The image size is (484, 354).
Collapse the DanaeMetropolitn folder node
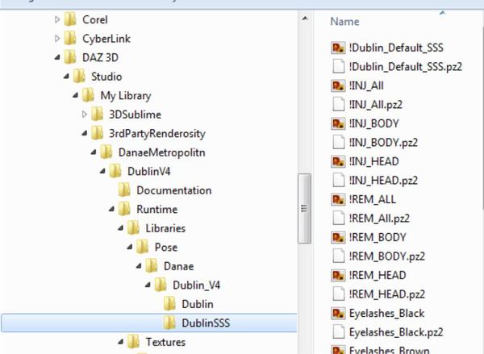pyautogui.click(x=94, y=152)
